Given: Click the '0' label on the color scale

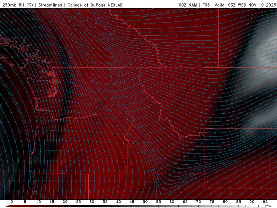Looking at the screenshot, I should [x=12, y=202].
